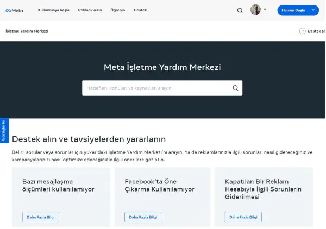Image resolution: width=326 pixels, height=229 pixels.
Task: Expand the profile account chevron
Action: (x=265, y=9)
